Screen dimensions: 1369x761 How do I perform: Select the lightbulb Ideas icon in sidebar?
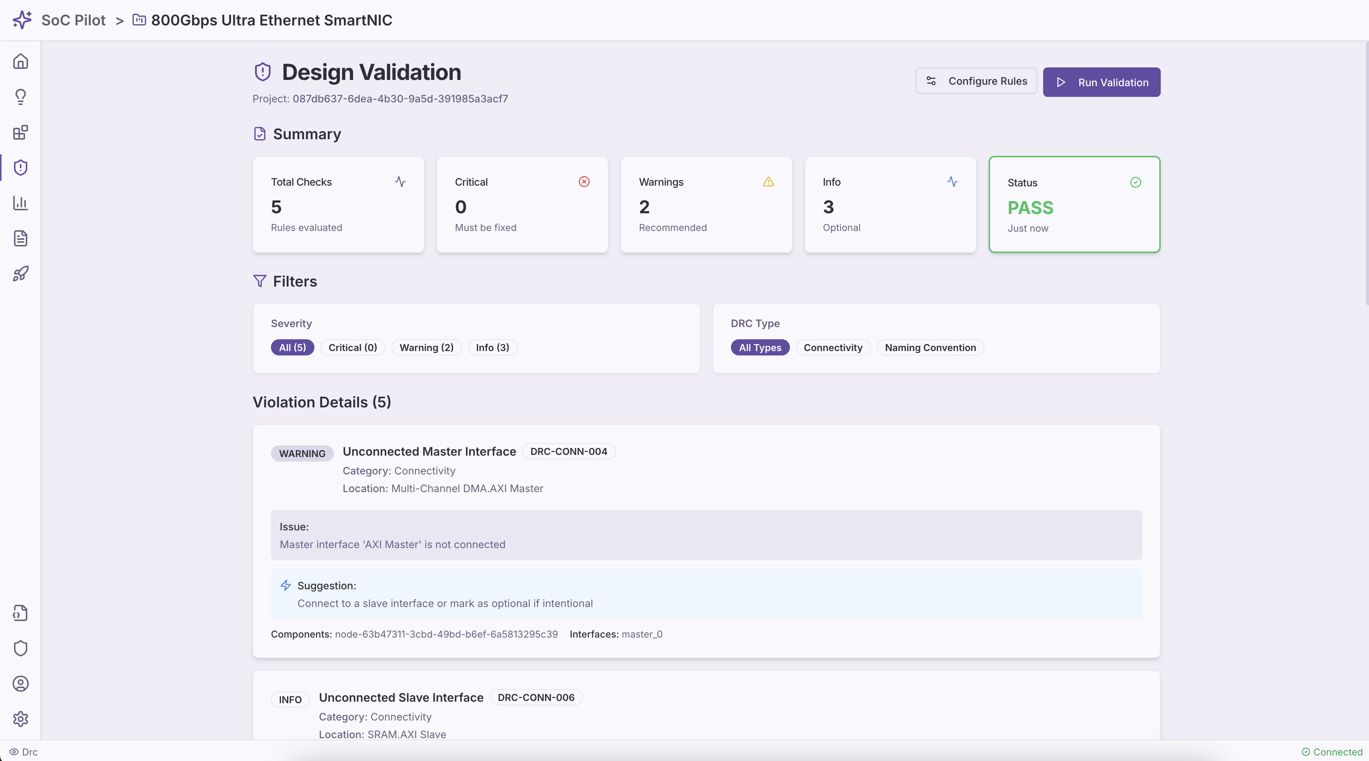21,96
